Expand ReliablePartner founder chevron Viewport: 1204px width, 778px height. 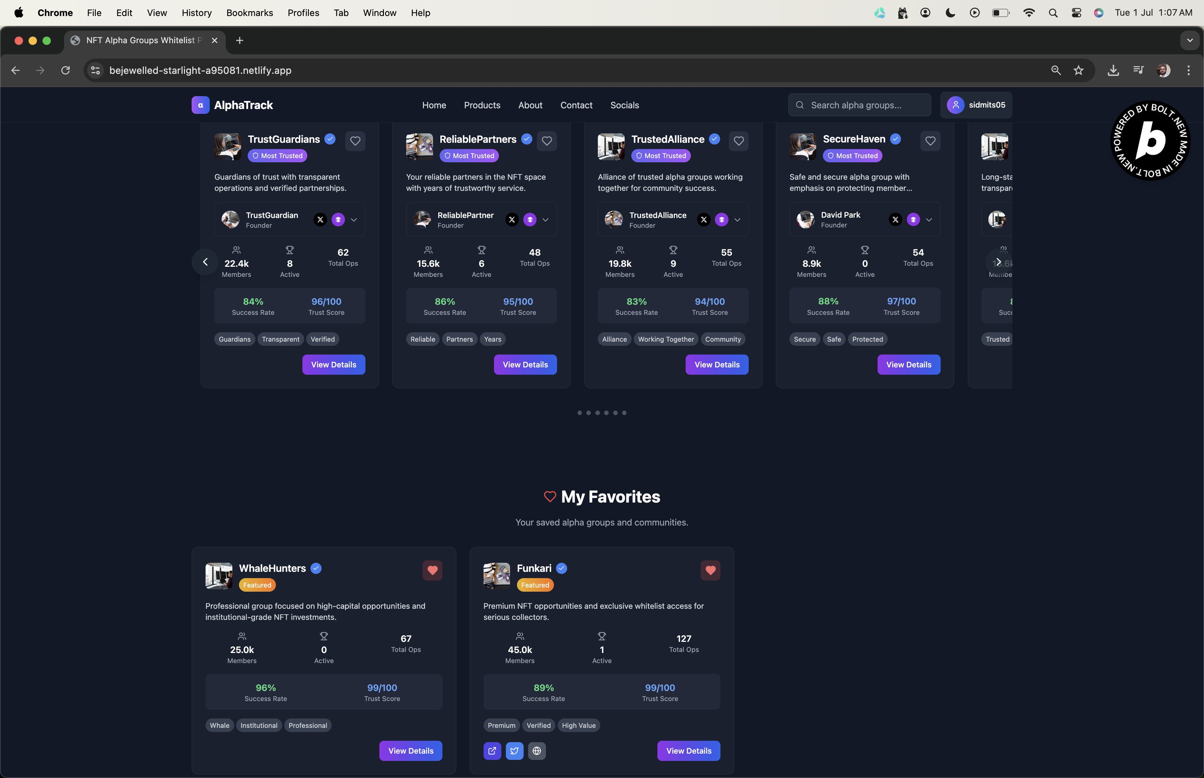click(546, 220)
